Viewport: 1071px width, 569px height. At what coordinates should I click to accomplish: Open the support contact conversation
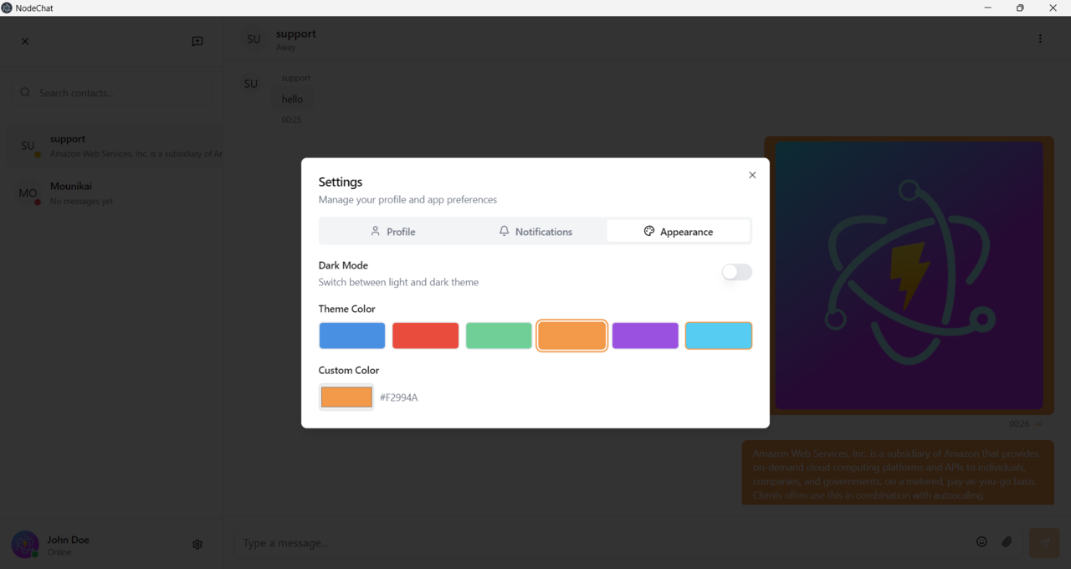[115, 146]
